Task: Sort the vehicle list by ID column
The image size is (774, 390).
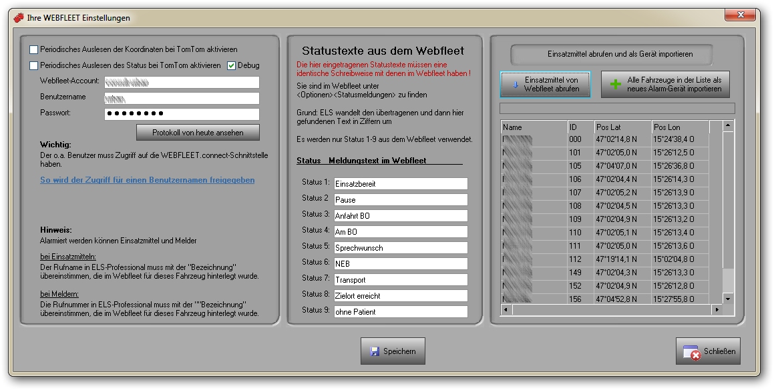Action: [x=581, y=127]
